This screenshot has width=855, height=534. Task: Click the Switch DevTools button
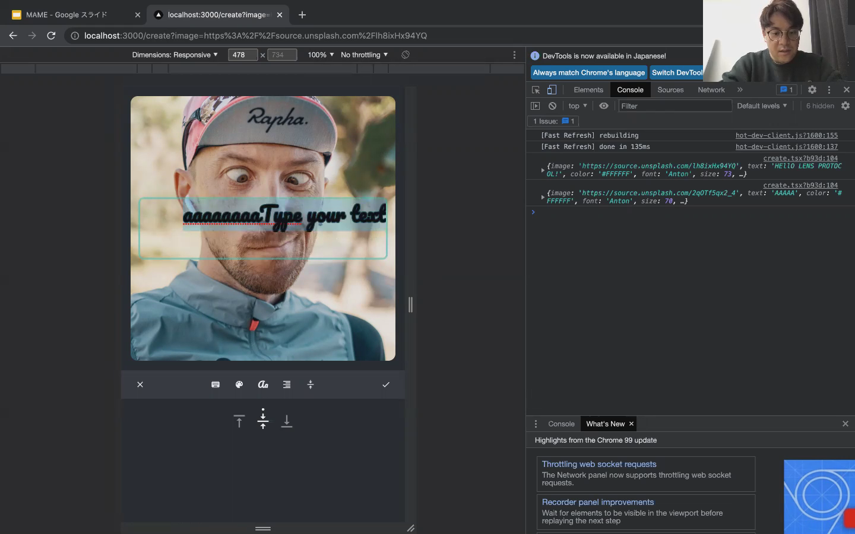tap(677, 72)
